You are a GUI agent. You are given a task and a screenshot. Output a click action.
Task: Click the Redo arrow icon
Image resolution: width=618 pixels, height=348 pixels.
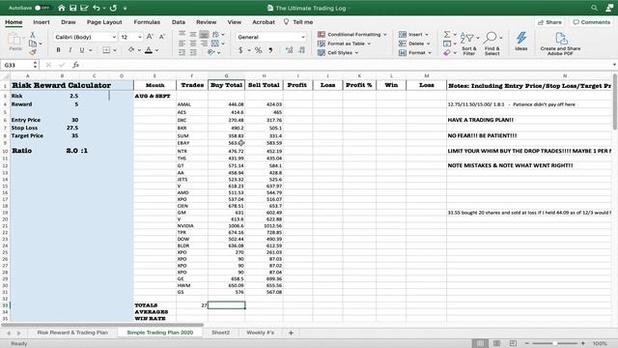pos(114,8)
